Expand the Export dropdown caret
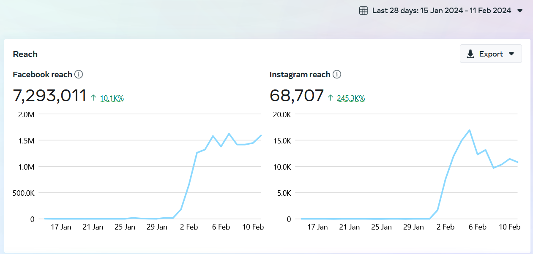533x254 pixels. pyautogui.click(x=511, y=54)
